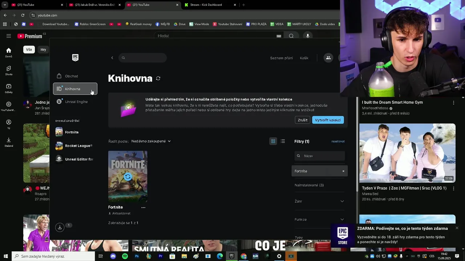465x261 pixels.
Task: Open a new browser tab
Action: tap(243, 5)
